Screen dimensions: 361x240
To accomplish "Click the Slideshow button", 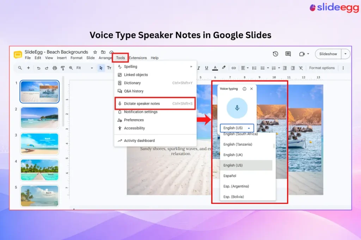I will pyautogui.click(x=328, y=54).
